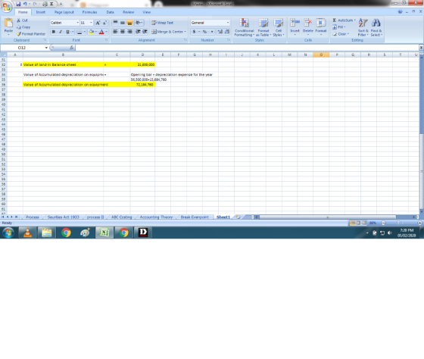Click the Insert Function fx icon

[71, 48]
